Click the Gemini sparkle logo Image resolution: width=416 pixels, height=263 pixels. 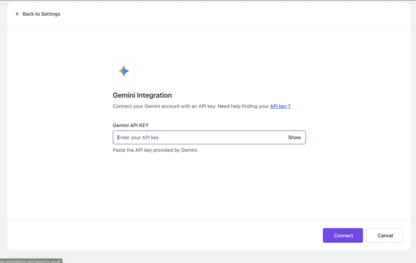[123, 71]
